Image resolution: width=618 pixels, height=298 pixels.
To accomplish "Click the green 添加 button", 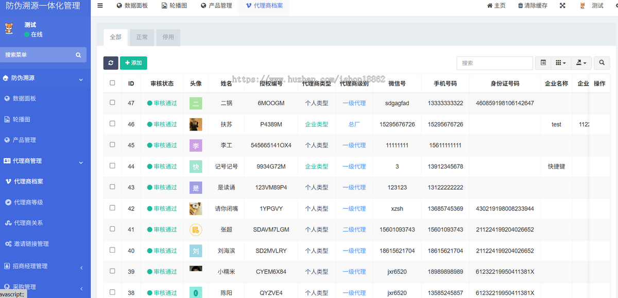I will (133, 62).
